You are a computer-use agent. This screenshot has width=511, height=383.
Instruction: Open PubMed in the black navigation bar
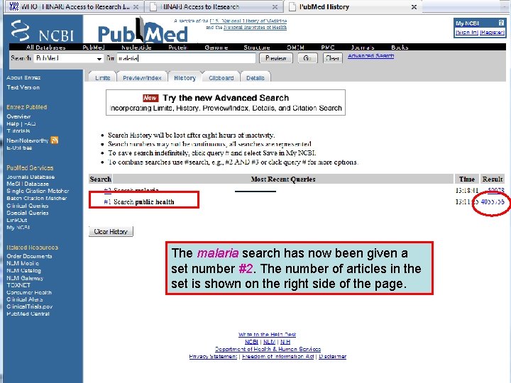pyautogui.click(x=94, y=48)
